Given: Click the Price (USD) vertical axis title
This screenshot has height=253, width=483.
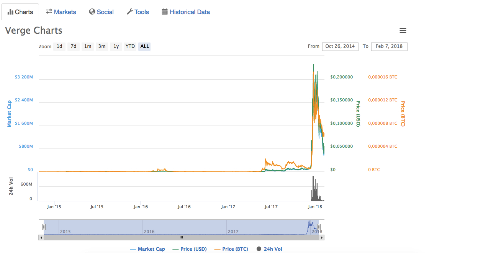Looking at the screenshot, I should [358, 114].
